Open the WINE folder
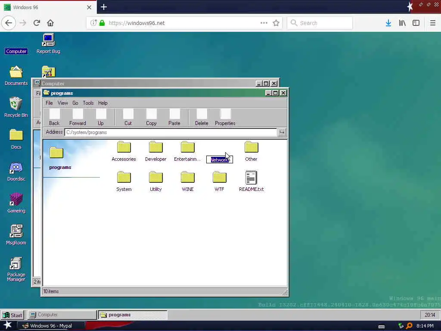The width and height of the screenshot is (441, 331). tap(188, 181)
